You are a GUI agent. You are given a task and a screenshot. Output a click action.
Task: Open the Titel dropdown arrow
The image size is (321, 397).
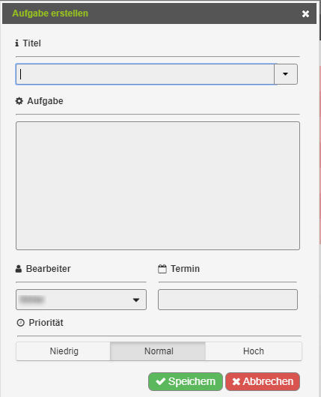(x=286, y=74)
